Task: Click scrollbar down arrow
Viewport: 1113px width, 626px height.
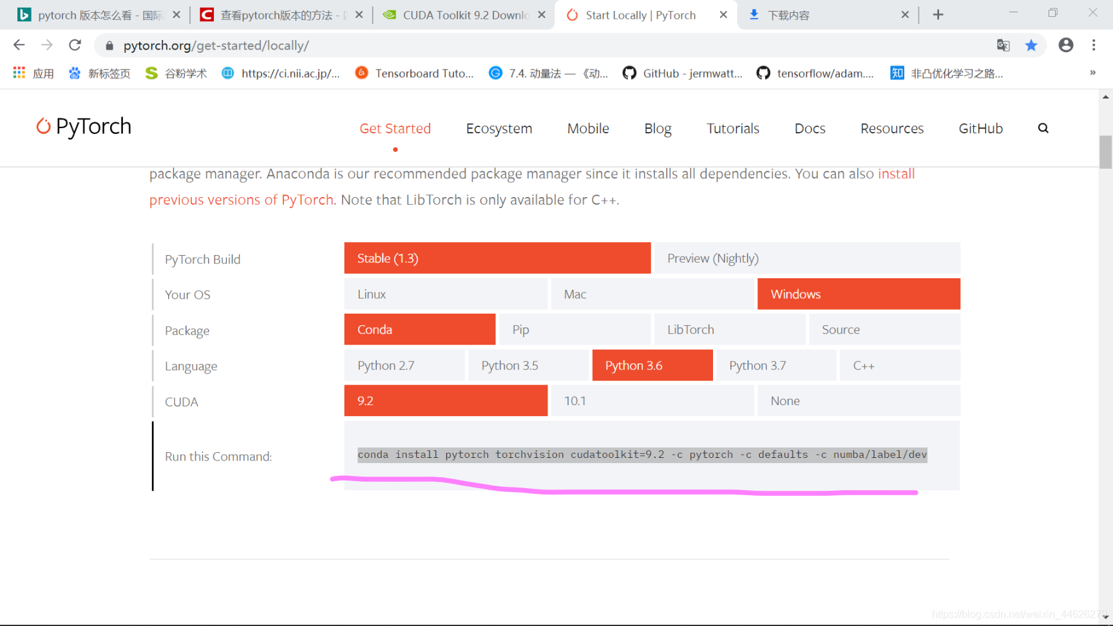Action: coord(1105,616)
